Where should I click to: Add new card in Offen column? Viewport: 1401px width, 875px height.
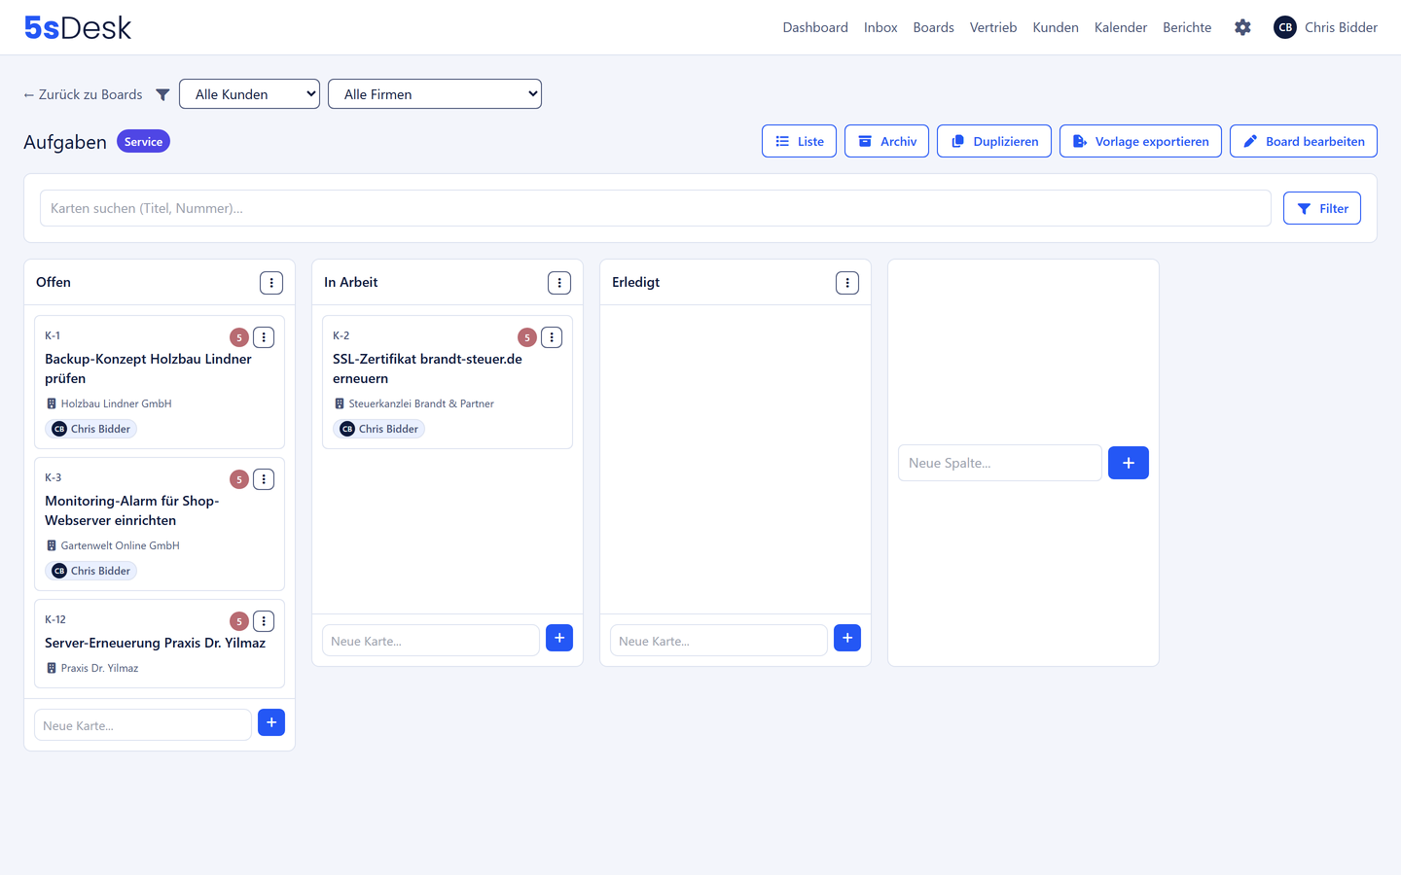tap(271, 722)
